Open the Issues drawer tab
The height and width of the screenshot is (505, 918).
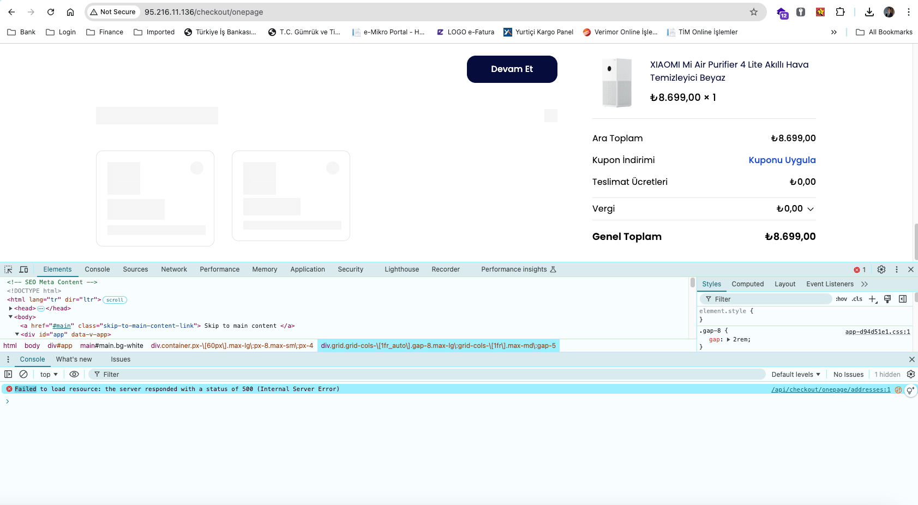pos(121,359)
